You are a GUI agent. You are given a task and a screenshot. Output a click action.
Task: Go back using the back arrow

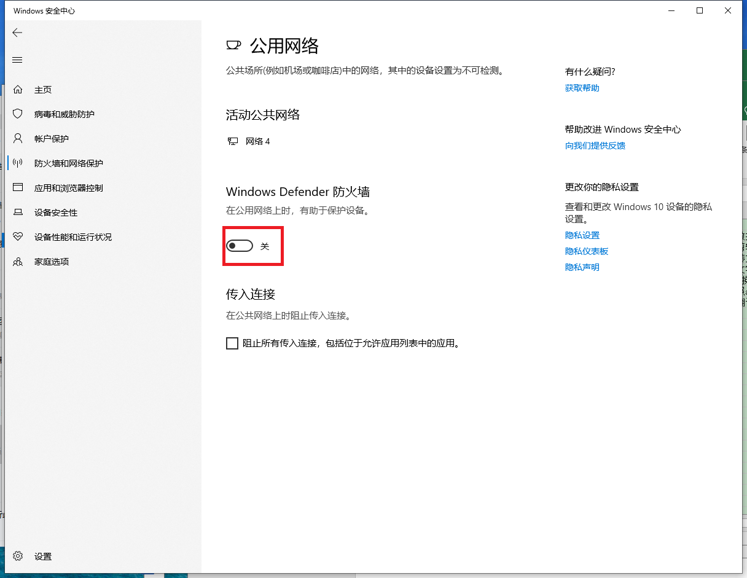17,33
